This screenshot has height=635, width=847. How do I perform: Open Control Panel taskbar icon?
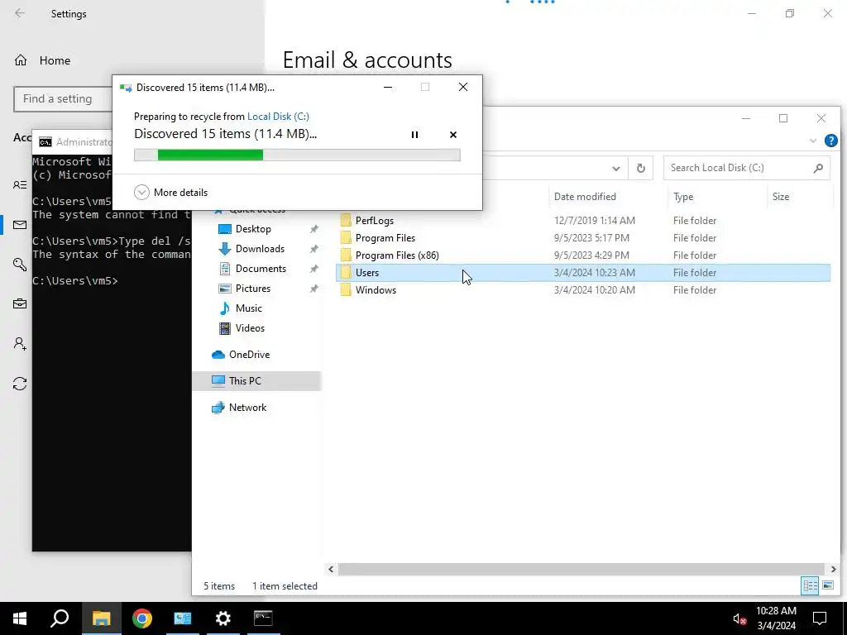[x=182, y=618]
